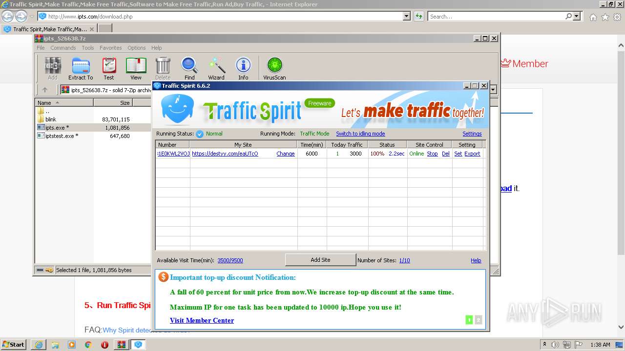The image size is (625, 351).
Task: Click the IE favorites star icon
Action: click(605, 17)
